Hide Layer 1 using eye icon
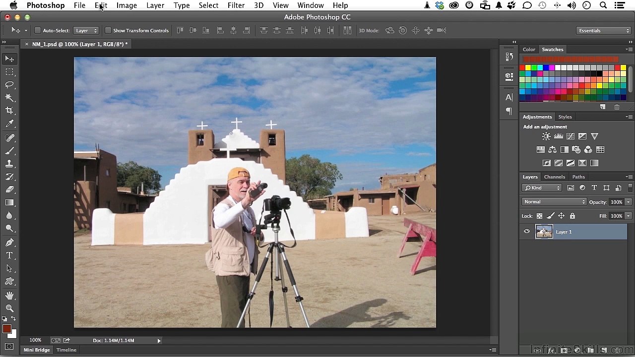The height and width of the screenshot is (357, 635). pos(527,232)
